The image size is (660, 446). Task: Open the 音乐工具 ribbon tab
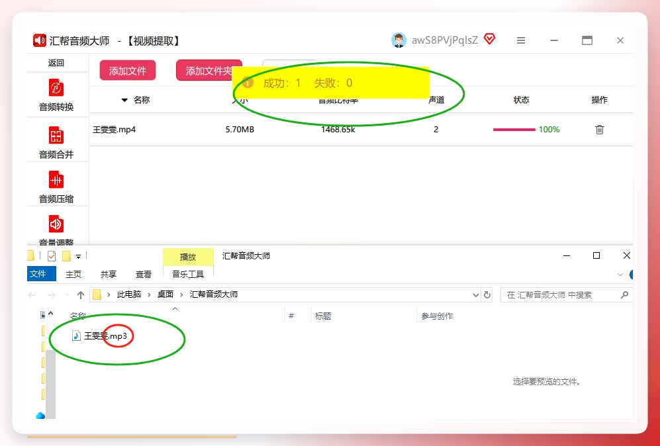tap(188, 275)
